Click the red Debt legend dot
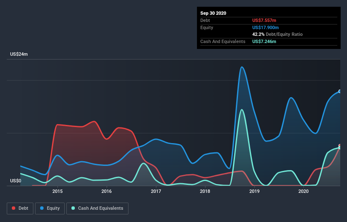Viewport: 347px width, 222px height. point(14,208)
